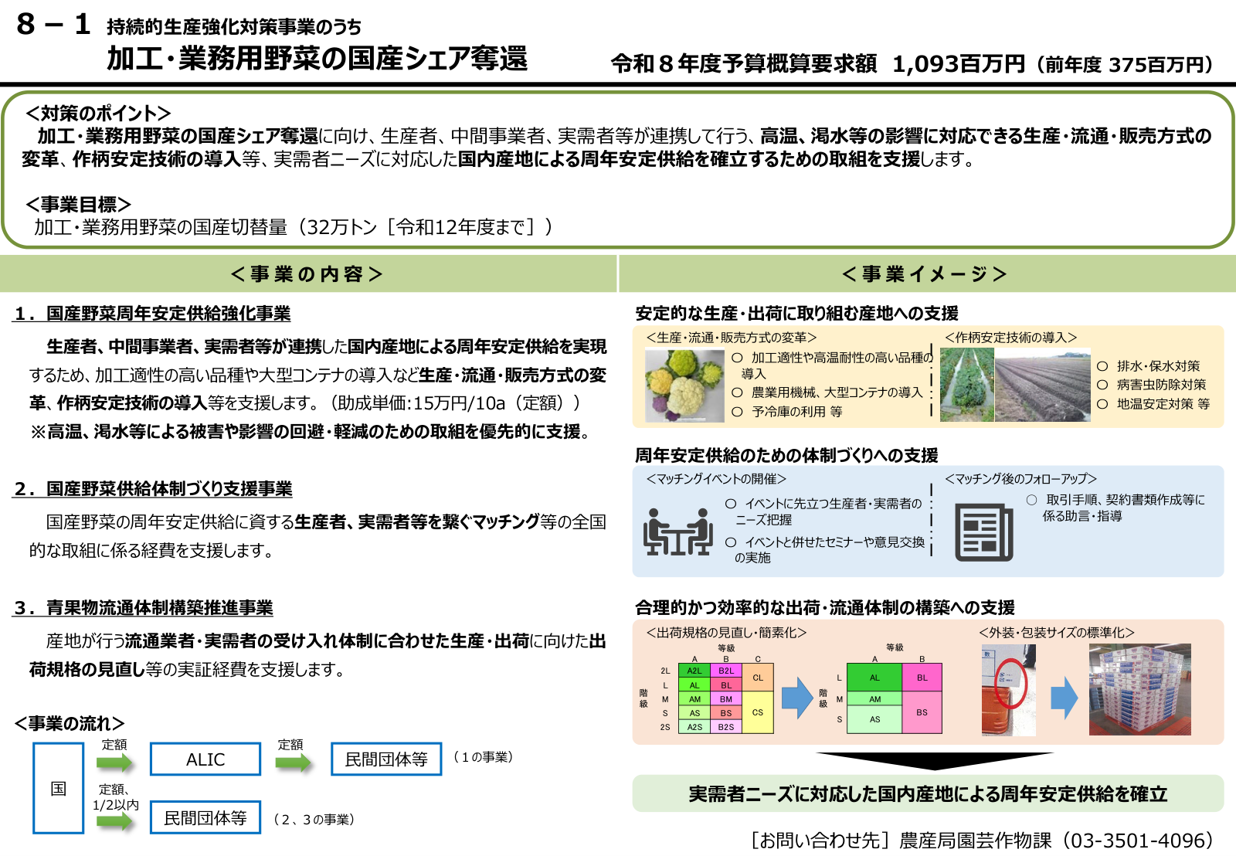Click the （２、３の事業） note
Image resolution: width=1236 pixels, height=856 pixels.
click(x=314, y=820)
